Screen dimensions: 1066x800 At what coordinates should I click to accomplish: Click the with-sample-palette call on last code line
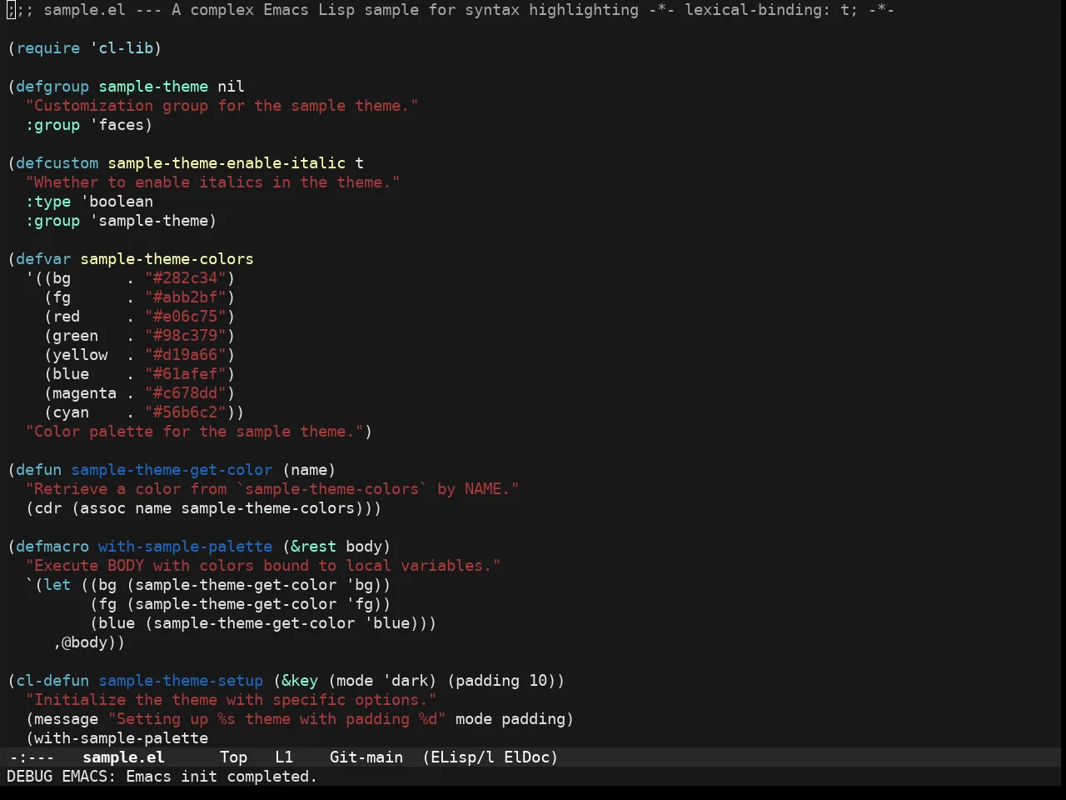(122, 737)
